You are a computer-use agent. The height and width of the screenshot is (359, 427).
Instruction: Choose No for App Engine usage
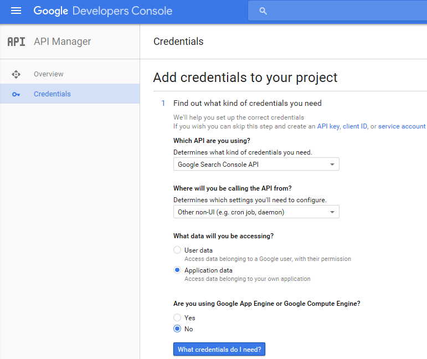point(177,329)
